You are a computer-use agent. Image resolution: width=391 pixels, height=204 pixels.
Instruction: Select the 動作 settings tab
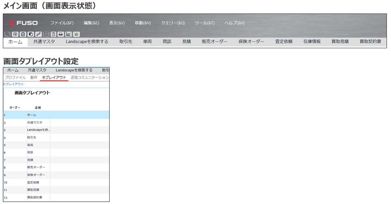tap(34, 77)
